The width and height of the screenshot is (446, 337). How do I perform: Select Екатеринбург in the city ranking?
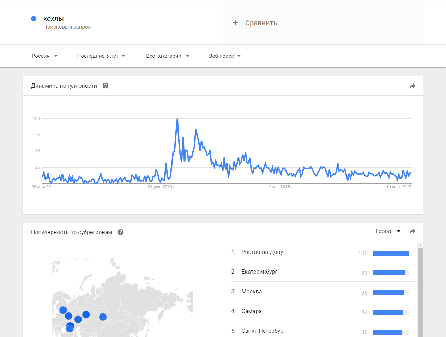[259, 272]
